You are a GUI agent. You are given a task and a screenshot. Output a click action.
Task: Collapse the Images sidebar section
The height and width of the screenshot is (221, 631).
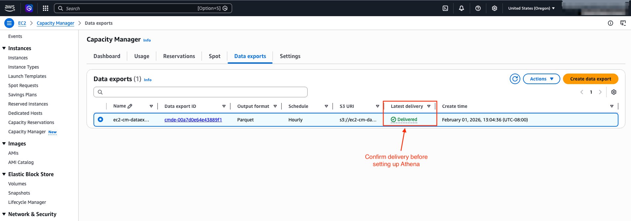[4, 143]
